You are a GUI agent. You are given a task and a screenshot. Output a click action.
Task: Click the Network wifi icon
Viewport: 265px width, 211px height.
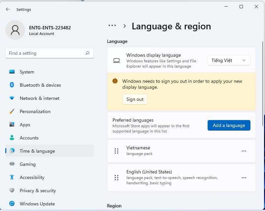click(12, 98)
